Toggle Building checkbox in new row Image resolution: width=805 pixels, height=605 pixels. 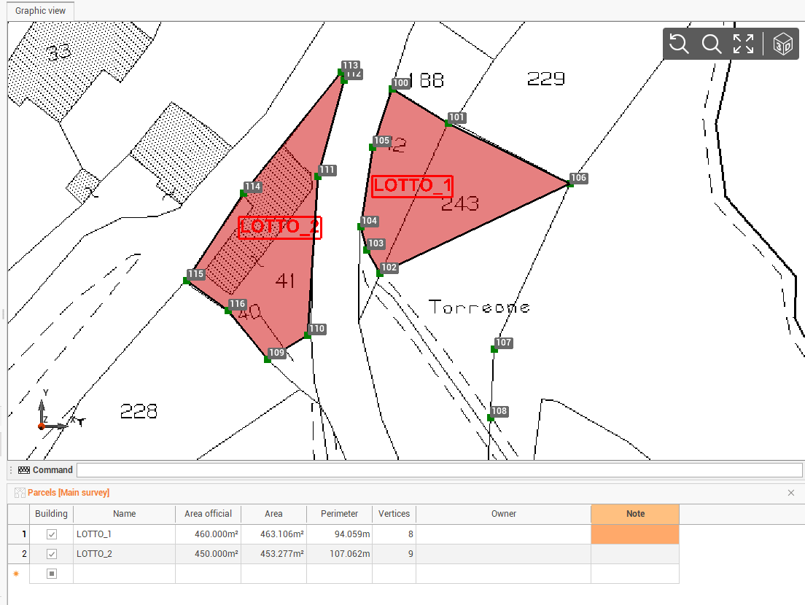(x=52, y=574)
